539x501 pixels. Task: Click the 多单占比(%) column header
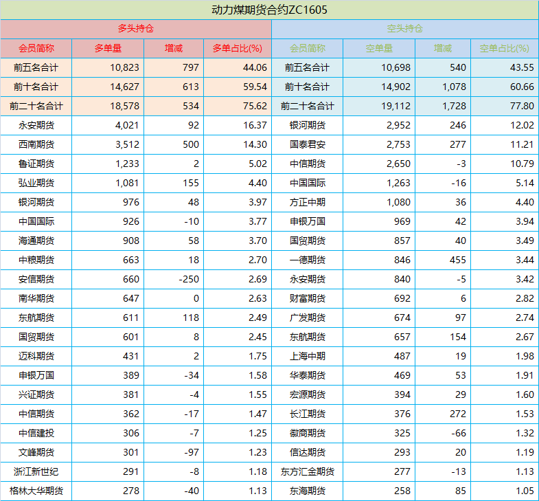coord(237,48)
